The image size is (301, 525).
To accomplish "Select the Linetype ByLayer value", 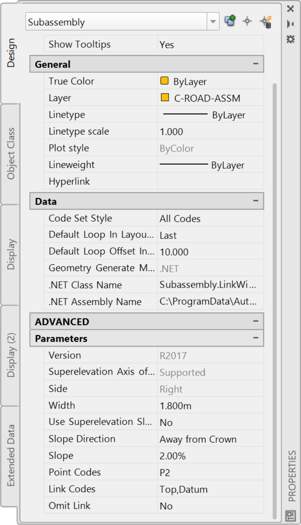I will pos(210,115).
